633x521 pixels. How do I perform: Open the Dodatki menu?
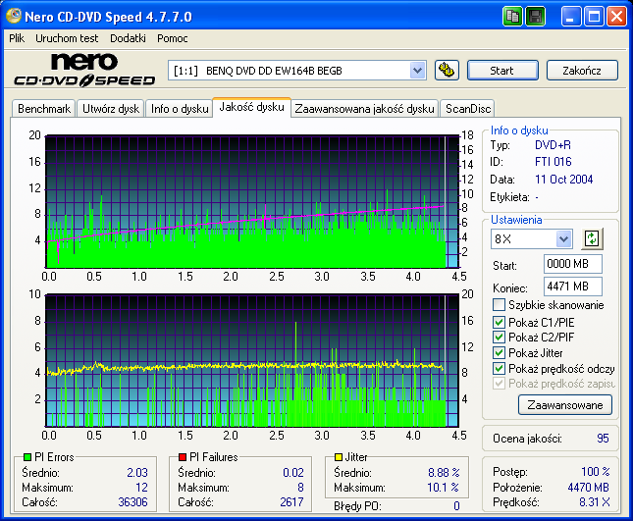pos(128,38)
